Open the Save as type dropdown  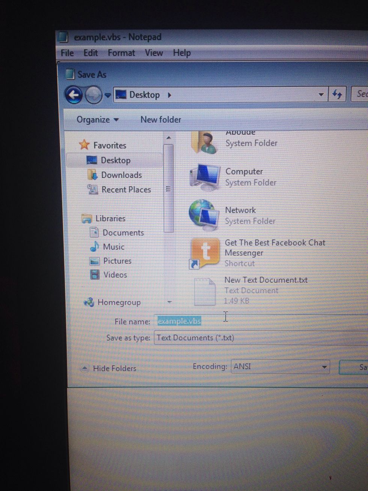(x=259, y=338)
